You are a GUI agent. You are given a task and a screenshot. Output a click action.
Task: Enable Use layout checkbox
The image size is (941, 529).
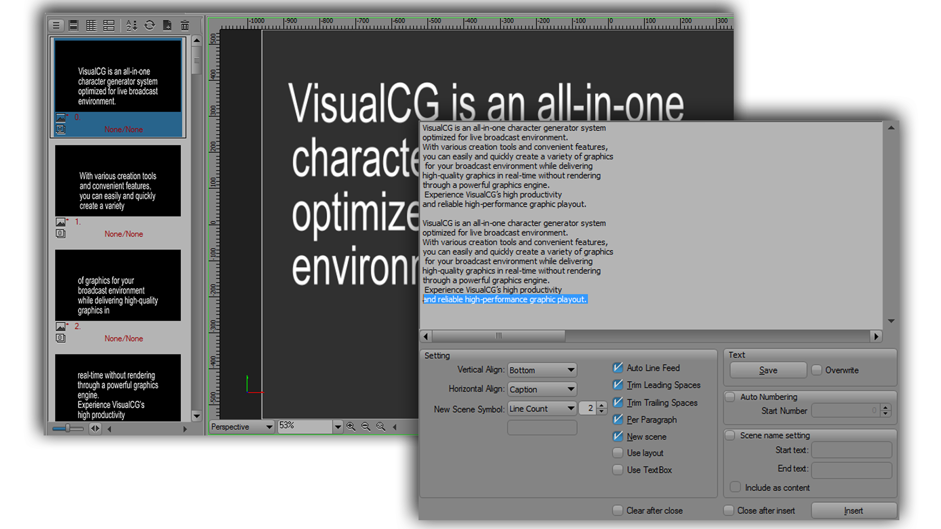618,453
